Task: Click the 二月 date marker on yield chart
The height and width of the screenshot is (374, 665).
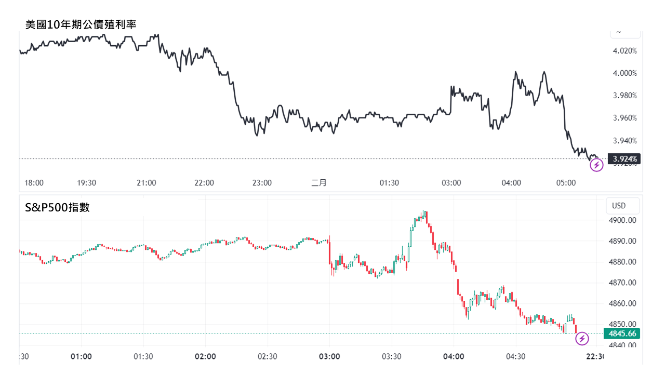Action: coord(319,183)
